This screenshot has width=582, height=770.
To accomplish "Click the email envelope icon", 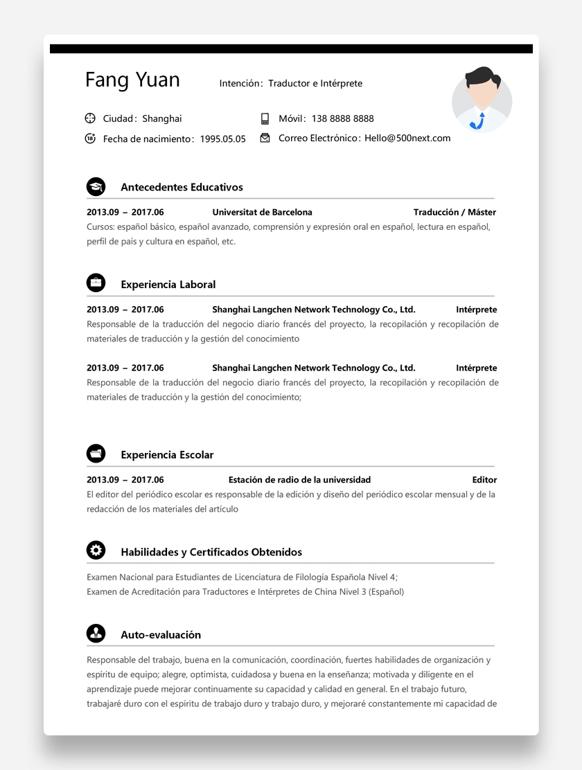I will [265, 138].
